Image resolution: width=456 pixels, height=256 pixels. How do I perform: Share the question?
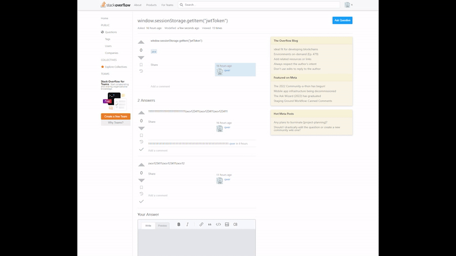[x=154, y=65]
